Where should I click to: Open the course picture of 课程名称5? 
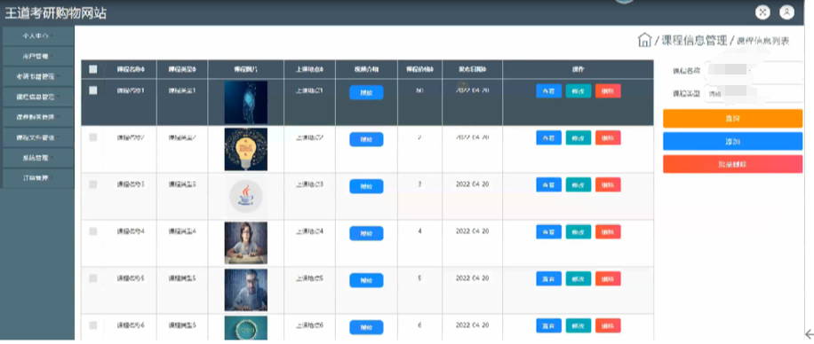(x=246, y=290)
